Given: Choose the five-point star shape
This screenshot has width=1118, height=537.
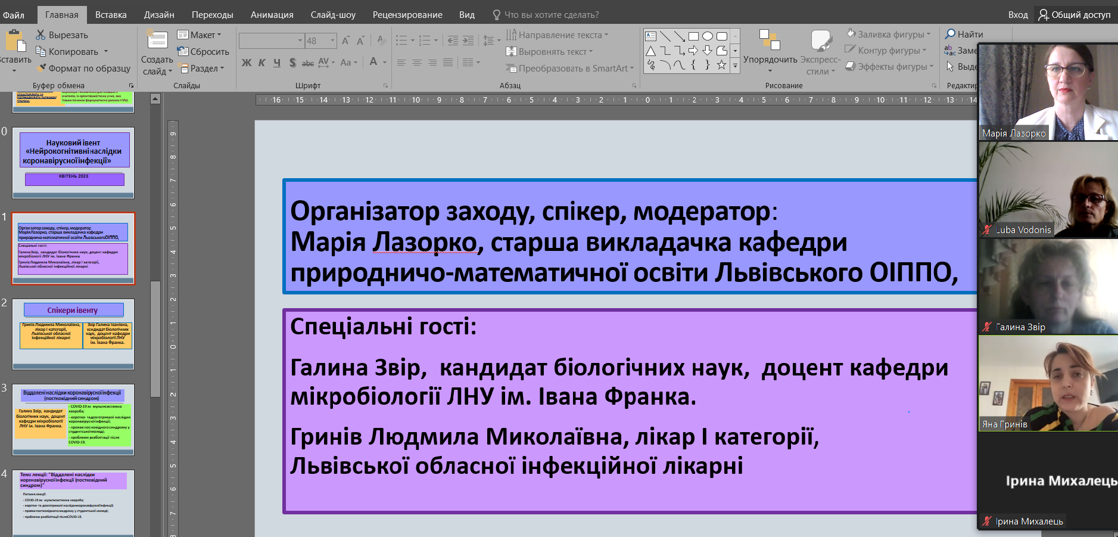Looking at the screenshot, I should pyautogui.click(x=721, y=65).
